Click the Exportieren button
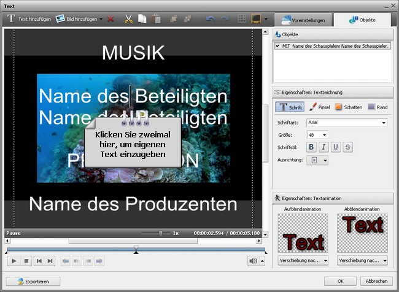The image size is (399, 292). tap(33, 282)
